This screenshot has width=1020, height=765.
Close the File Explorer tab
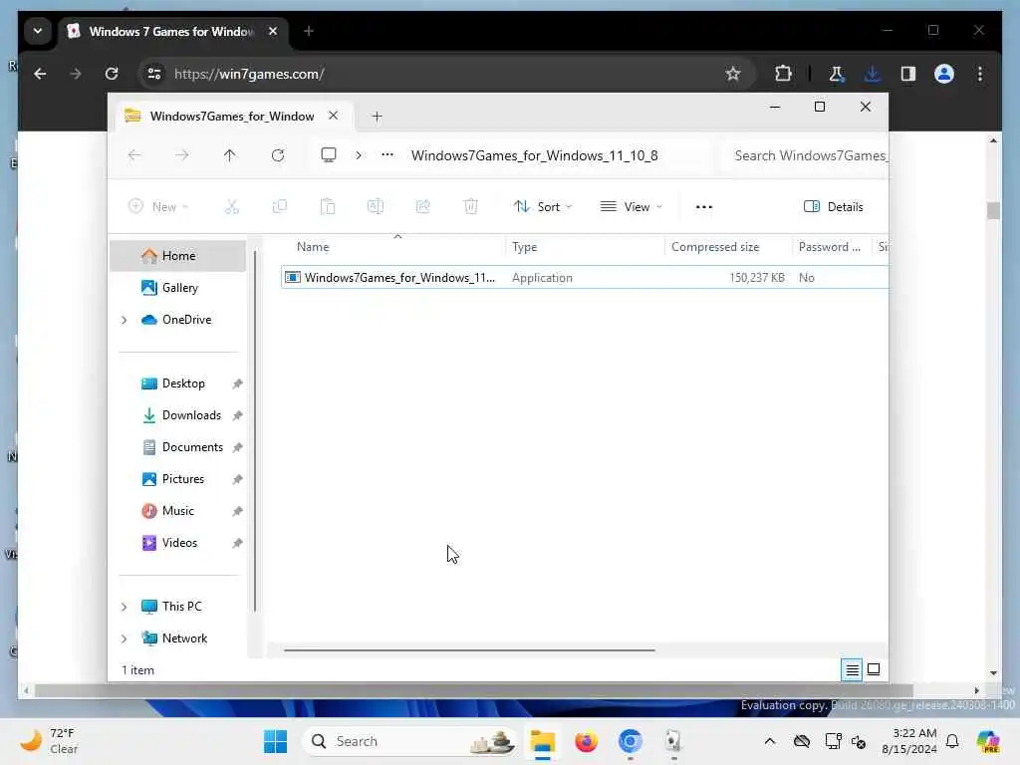333,116
